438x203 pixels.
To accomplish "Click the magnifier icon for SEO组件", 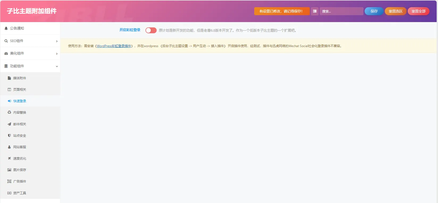I will click(6, 41).
